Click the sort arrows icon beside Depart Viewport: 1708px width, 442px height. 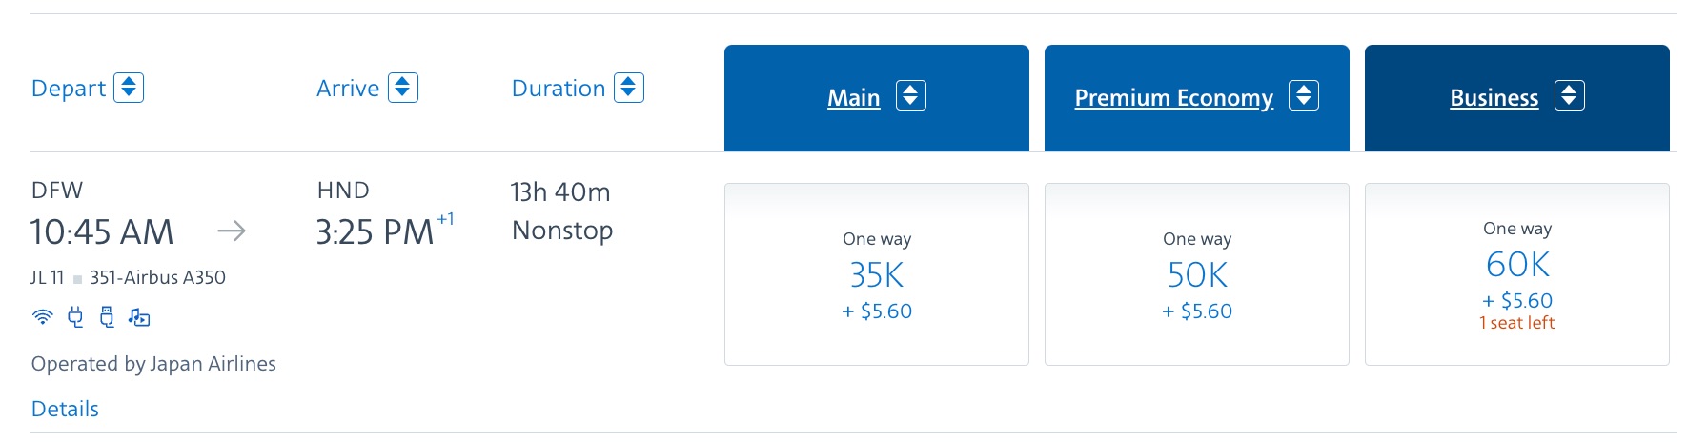pyautogui.click(x=129, y=88)
